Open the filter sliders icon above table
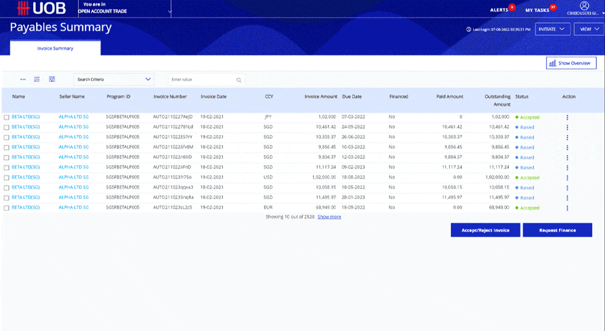The height and width of the screenshot is (331, 605). point(52,79)
